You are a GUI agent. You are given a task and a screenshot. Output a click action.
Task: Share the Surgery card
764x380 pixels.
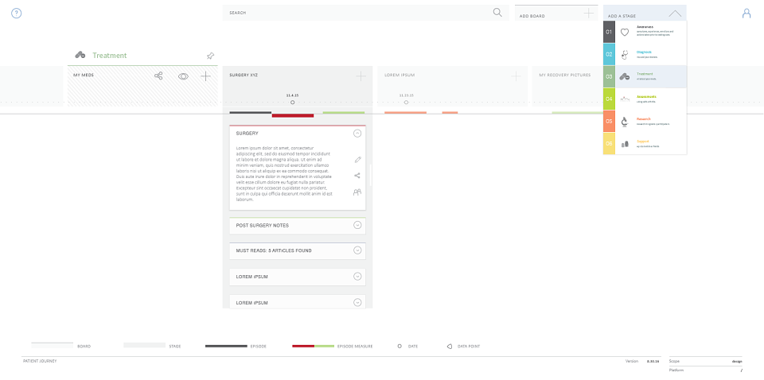[357, 176]
